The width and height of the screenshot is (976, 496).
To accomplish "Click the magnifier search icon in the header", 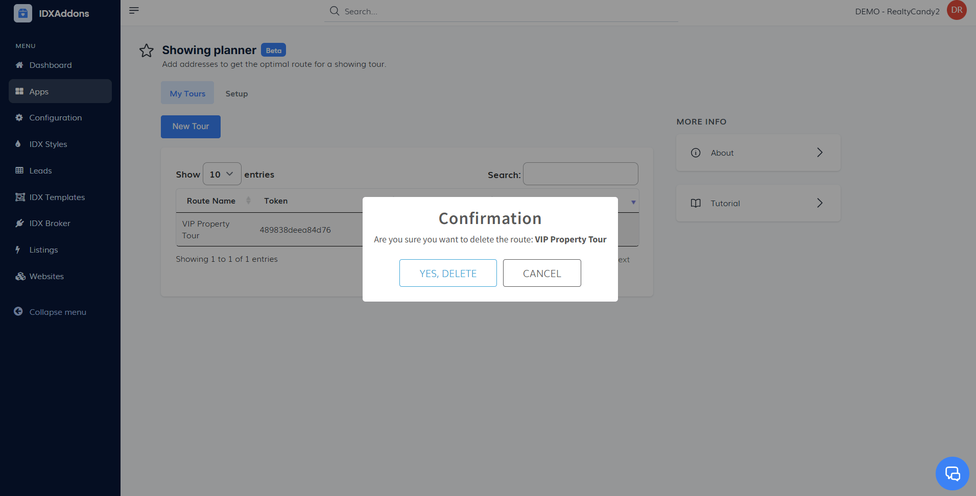I will point(335,11).
